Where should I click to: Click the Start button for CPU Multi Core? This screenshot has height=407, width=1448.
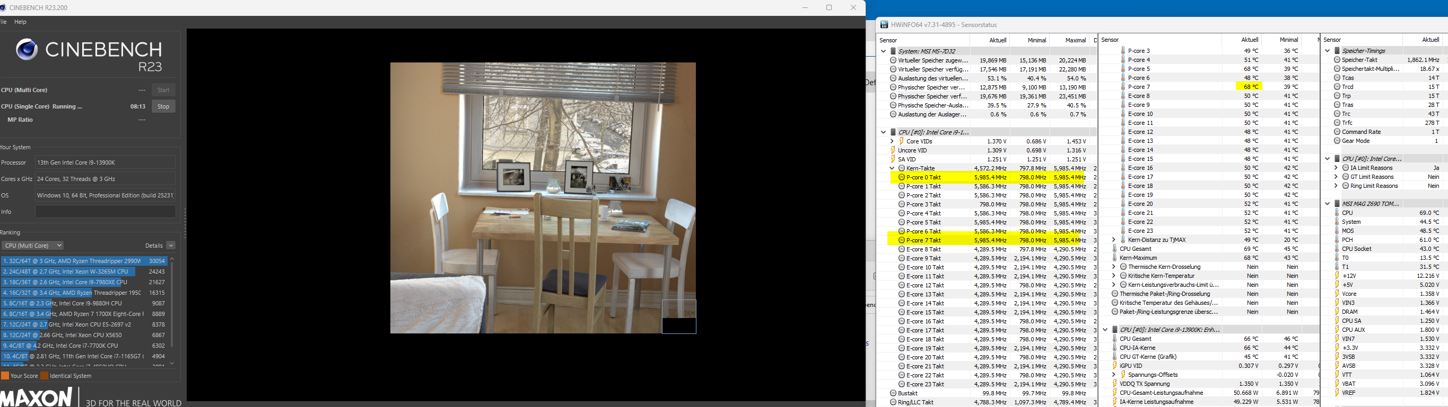(163, 91)
